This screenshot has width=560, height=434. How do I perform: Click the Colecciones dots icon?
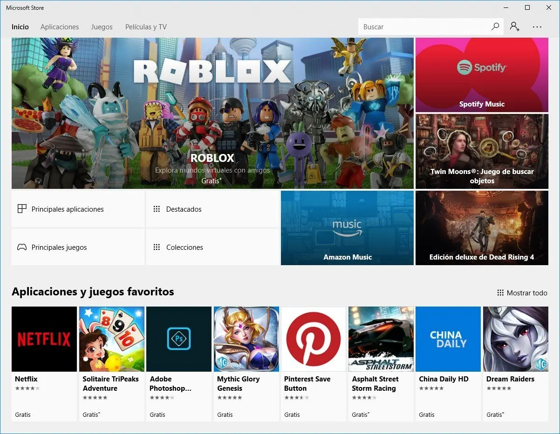[157, 247]
